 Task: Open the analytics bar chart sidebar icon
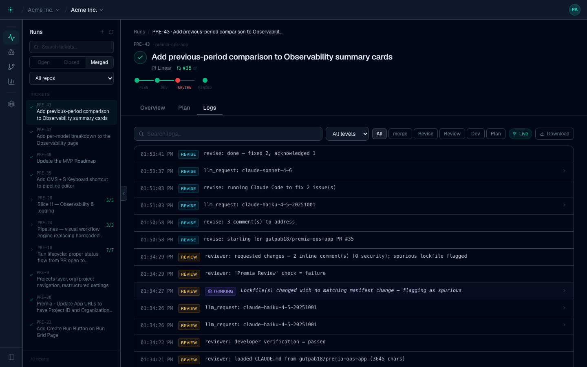coord(11,82)
